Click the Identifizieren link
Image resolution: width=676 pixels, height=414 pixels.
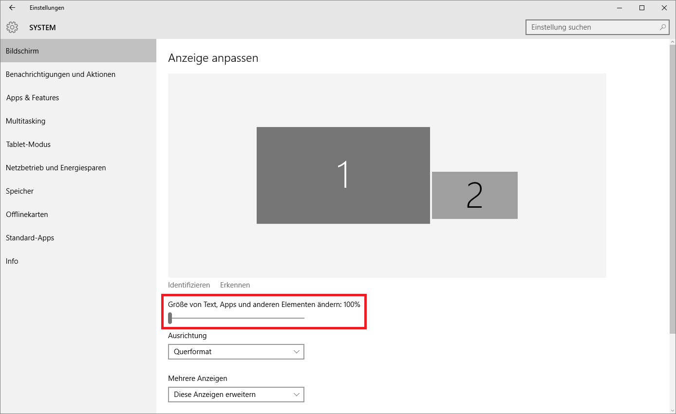[189, 285]
